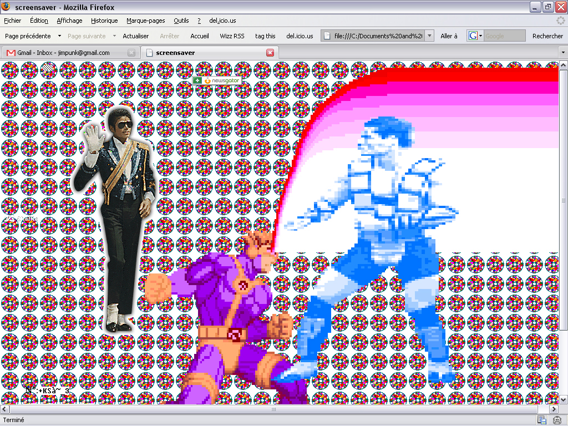The image size is (568, 426).
Task: Click the Firefox logo in title bar
Action: pos(7,7)
